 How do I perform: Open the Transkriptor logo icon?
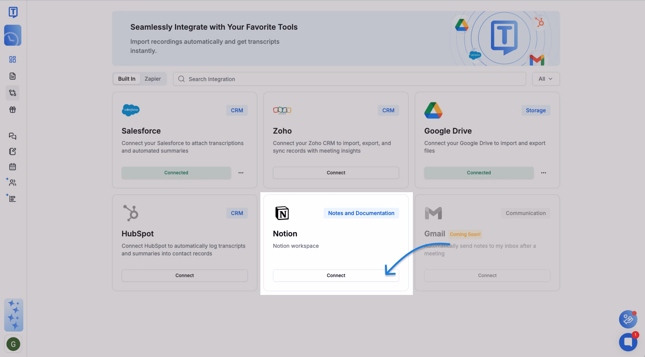(13, 12)
